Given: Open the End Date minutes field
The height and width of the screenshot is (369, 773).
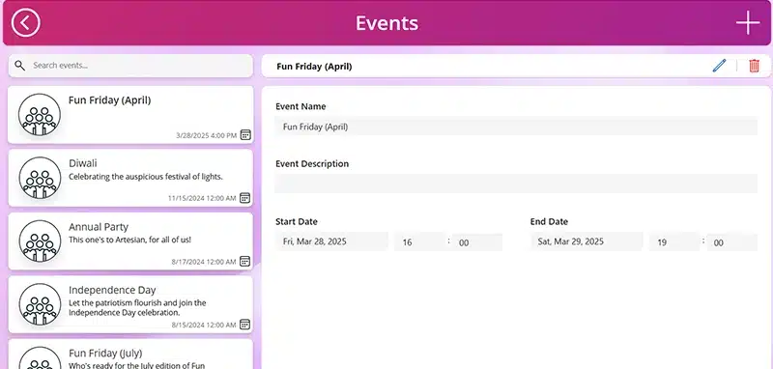Looking at the screenshot, I should pos(732,242).
